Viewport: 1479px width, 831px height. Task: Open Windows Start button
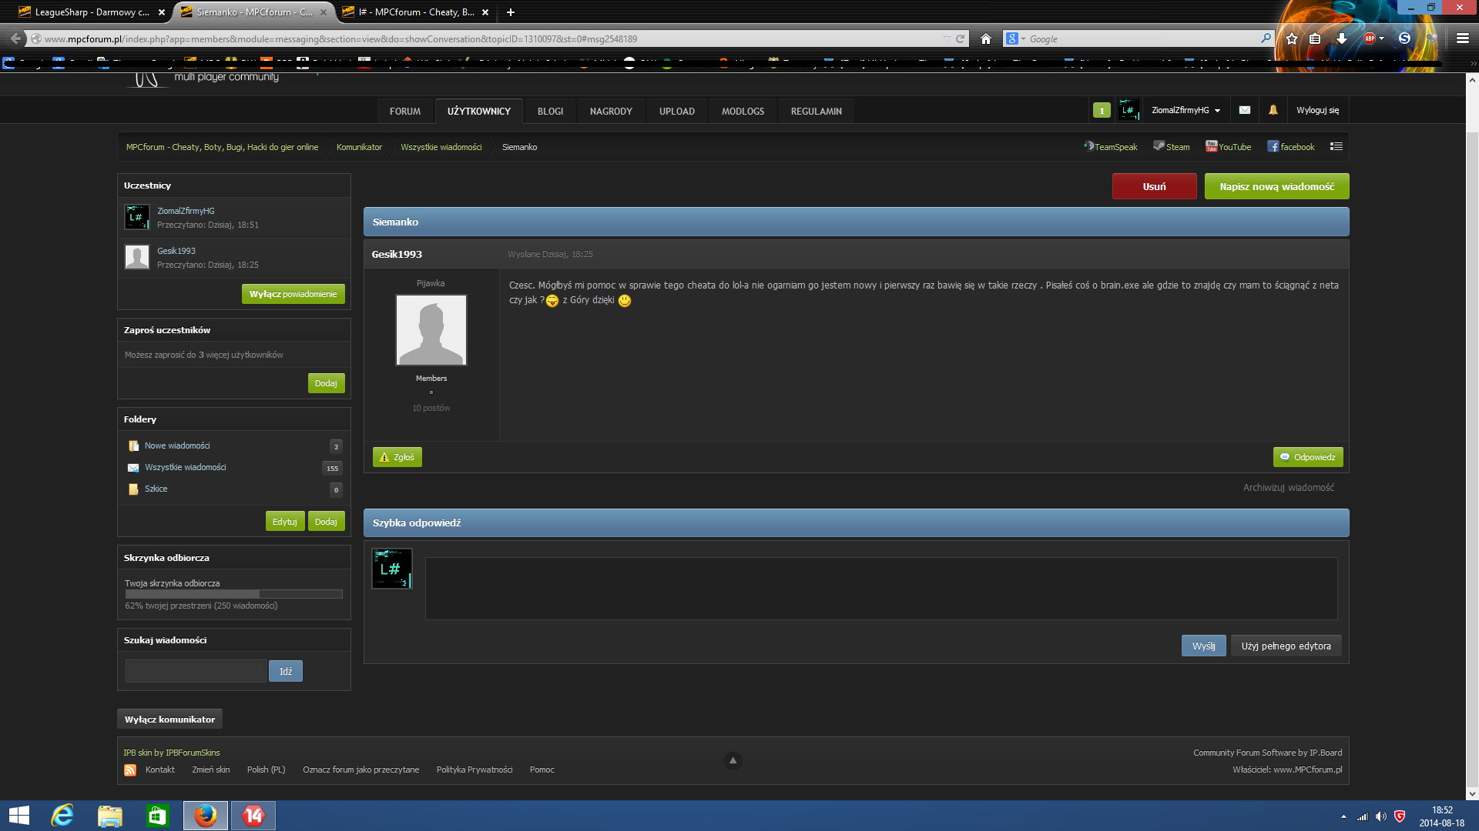18,816
